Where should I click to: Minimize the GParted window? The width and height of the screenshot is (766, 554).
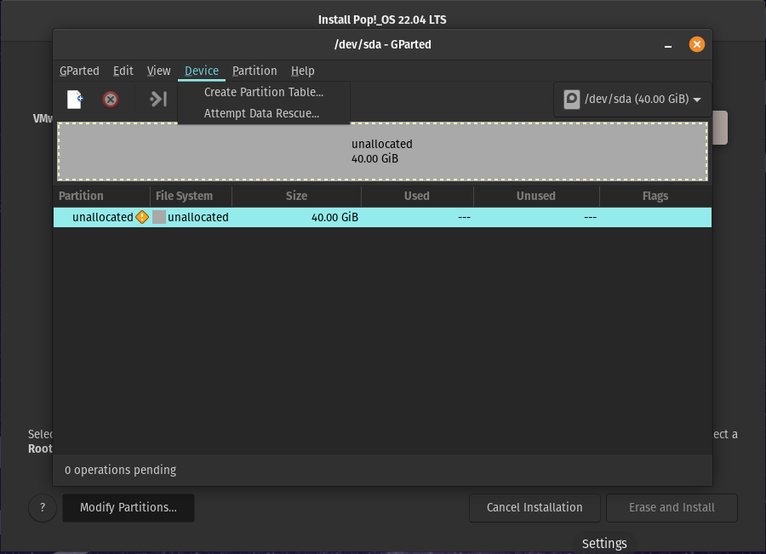[x=668, y=45]
